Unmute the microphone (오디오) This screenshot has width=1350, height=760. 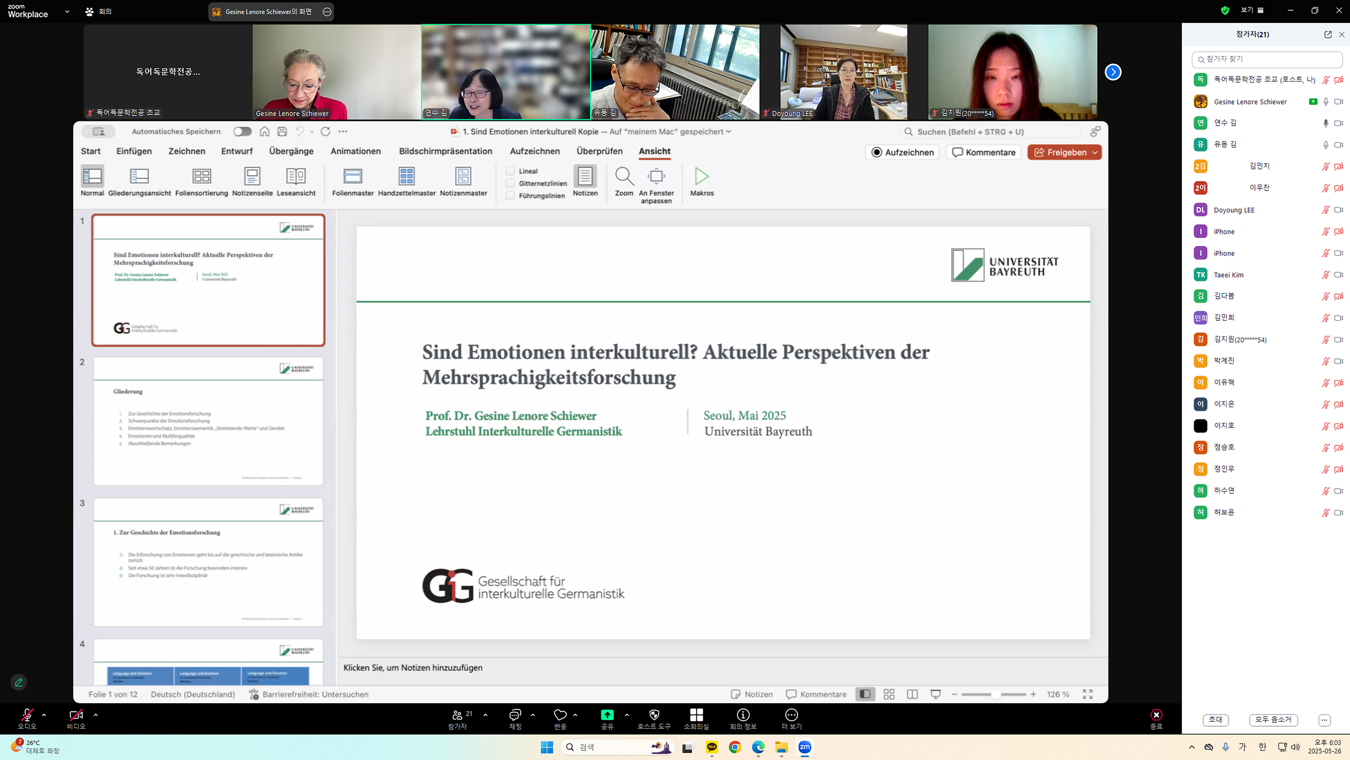tap(26, 718)
